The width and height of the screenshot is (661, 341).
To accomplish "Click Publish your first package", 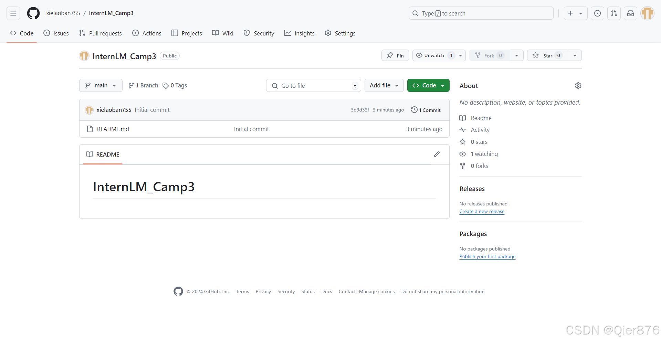I will 487,256.
